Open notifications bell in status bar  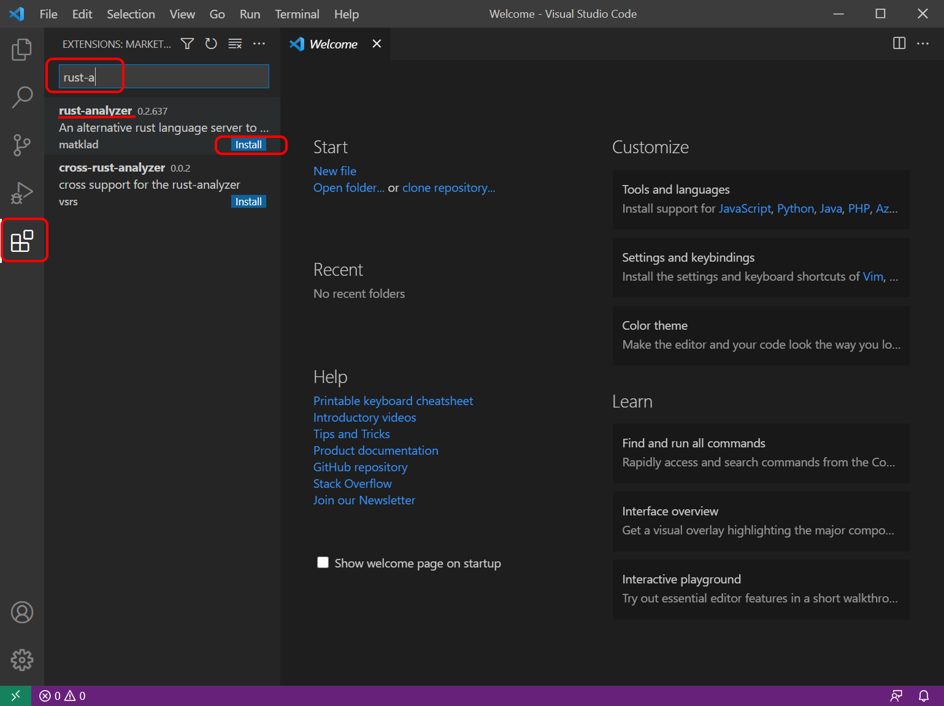click(924, 696)
